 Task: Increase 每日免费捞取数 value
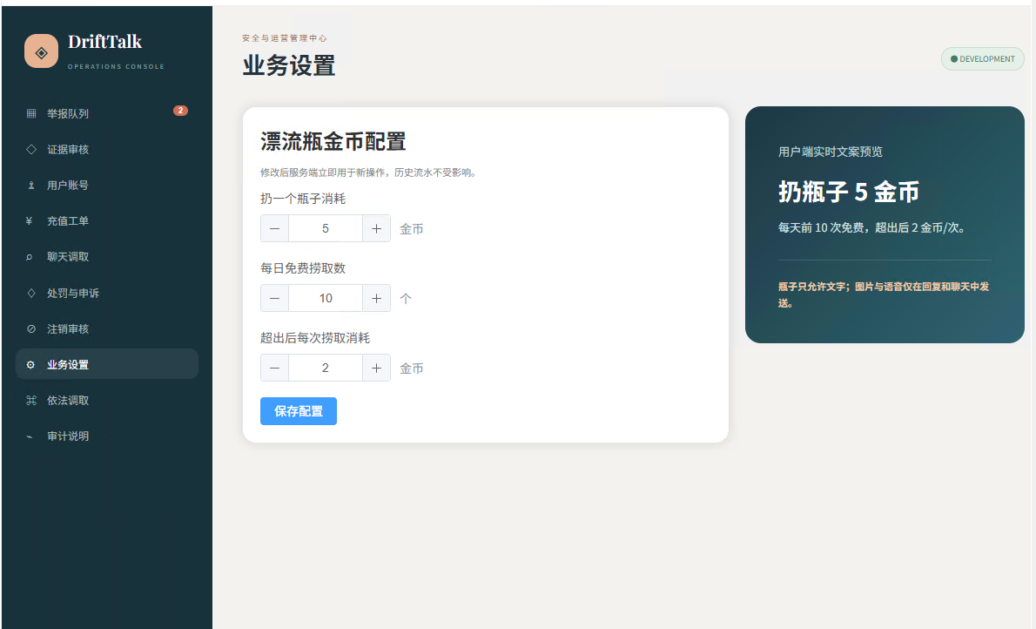(x=377, y=298)
